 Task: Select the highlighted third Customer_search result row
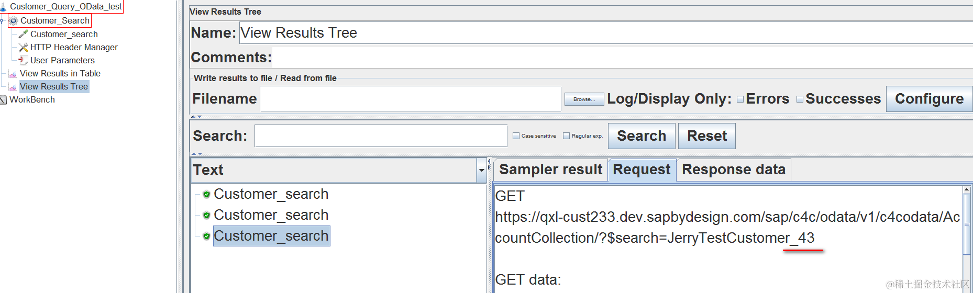tap(271, 236)
